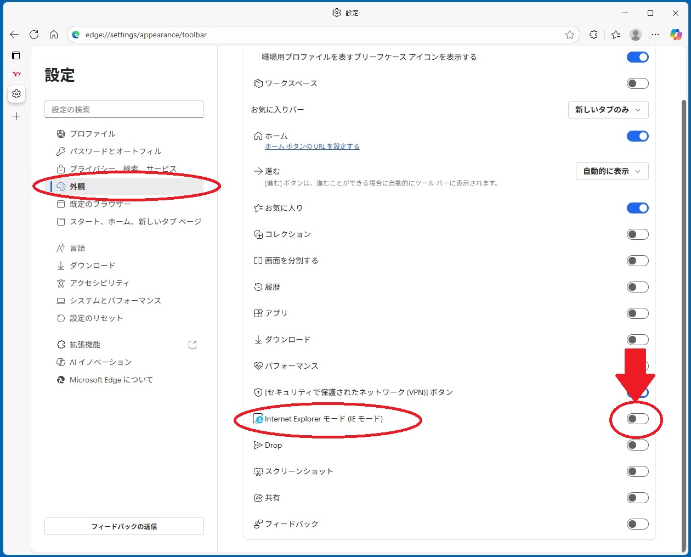Viewport: 691px width, 557px height.
Task: Refresh the page with the reload icon
Action: coord(34,35)
